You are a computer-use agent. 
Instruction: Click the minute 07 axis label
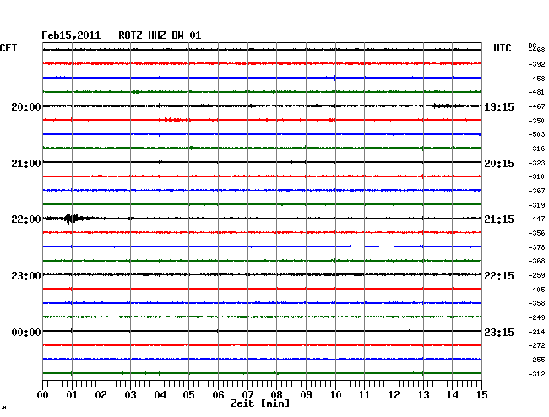coord(247,395)
